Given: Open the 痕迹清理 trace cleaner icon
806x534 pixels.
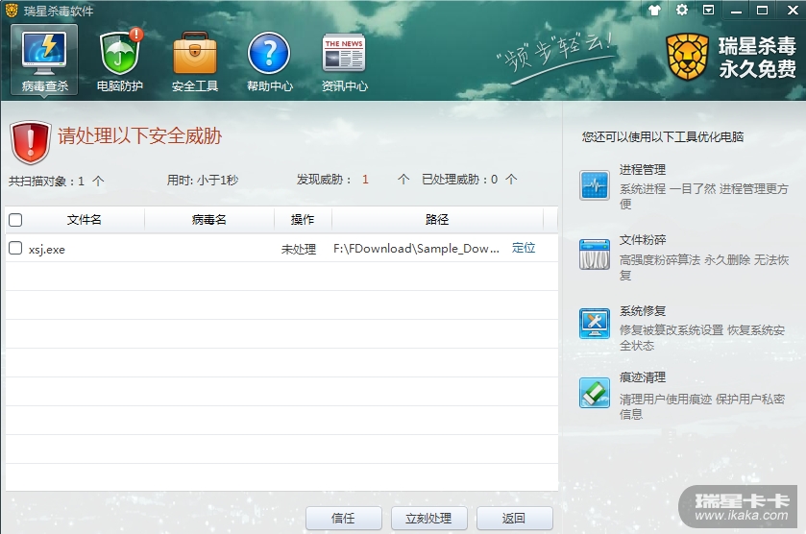Looking at the screenshot, I should [595, 393].
